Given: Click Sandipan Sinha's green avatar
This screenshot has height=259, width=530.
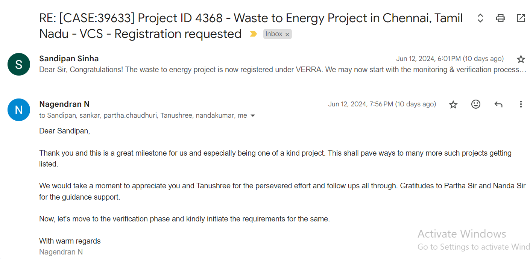Looking at the screenshot, I should pyautogui.click(x=19, y=64).
